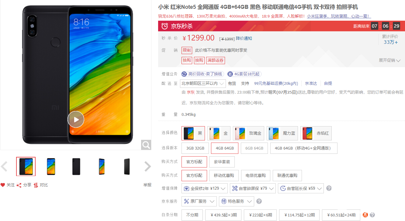Open 北京朝阳区三环以内 delivery dropdown
This screenshot has height=221, width=405.
tap(203, 83)
